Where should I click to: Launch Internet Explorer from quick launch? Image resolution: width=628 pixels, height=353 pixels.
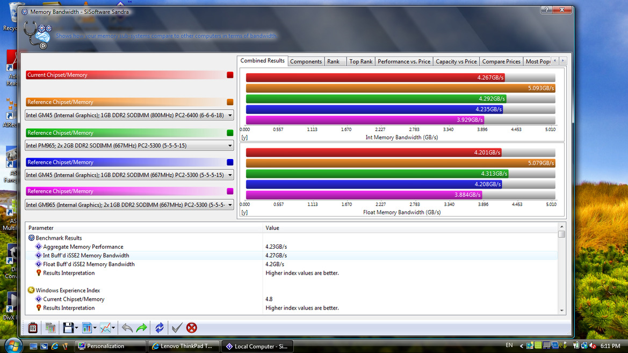pyautogui.click(x=55, y=346)
